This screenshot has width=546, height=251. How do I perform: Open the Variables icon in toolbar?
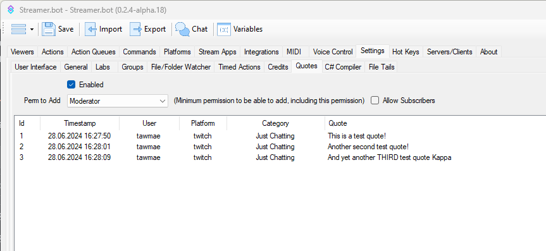coord(224,29)
